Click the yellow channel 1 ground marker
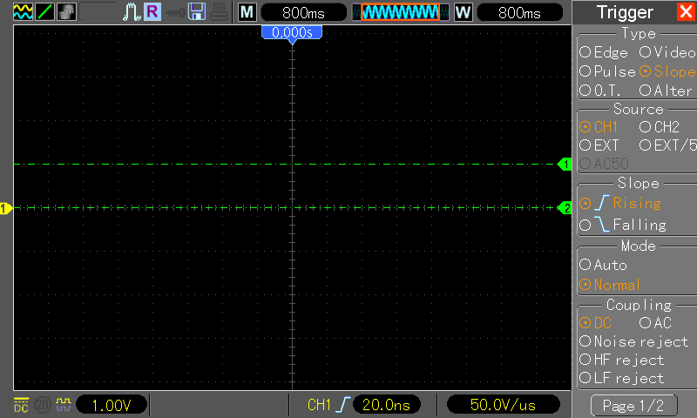 point(6,208)
